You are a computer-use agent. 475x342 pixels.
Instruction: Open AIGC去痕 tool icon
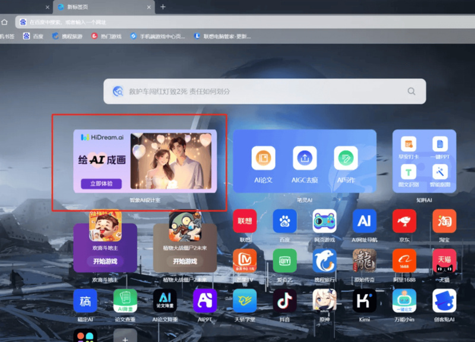point(305,159)
